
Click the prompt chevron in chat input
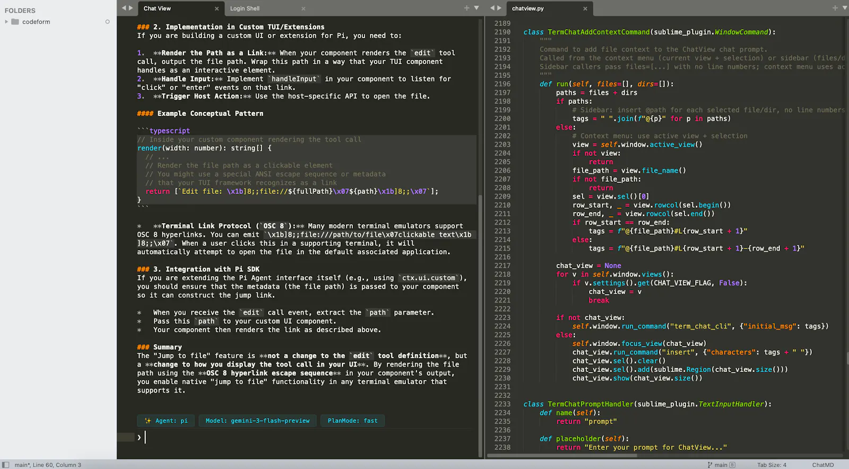pyautogui.click(x=139, y=437)
